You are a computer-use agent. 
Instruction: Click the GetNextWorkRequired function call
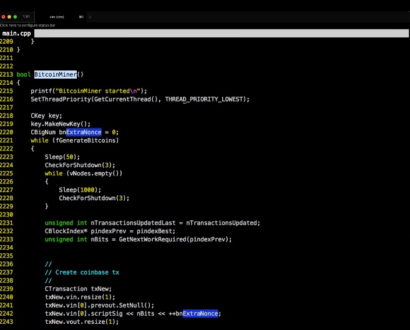(152, 239)
